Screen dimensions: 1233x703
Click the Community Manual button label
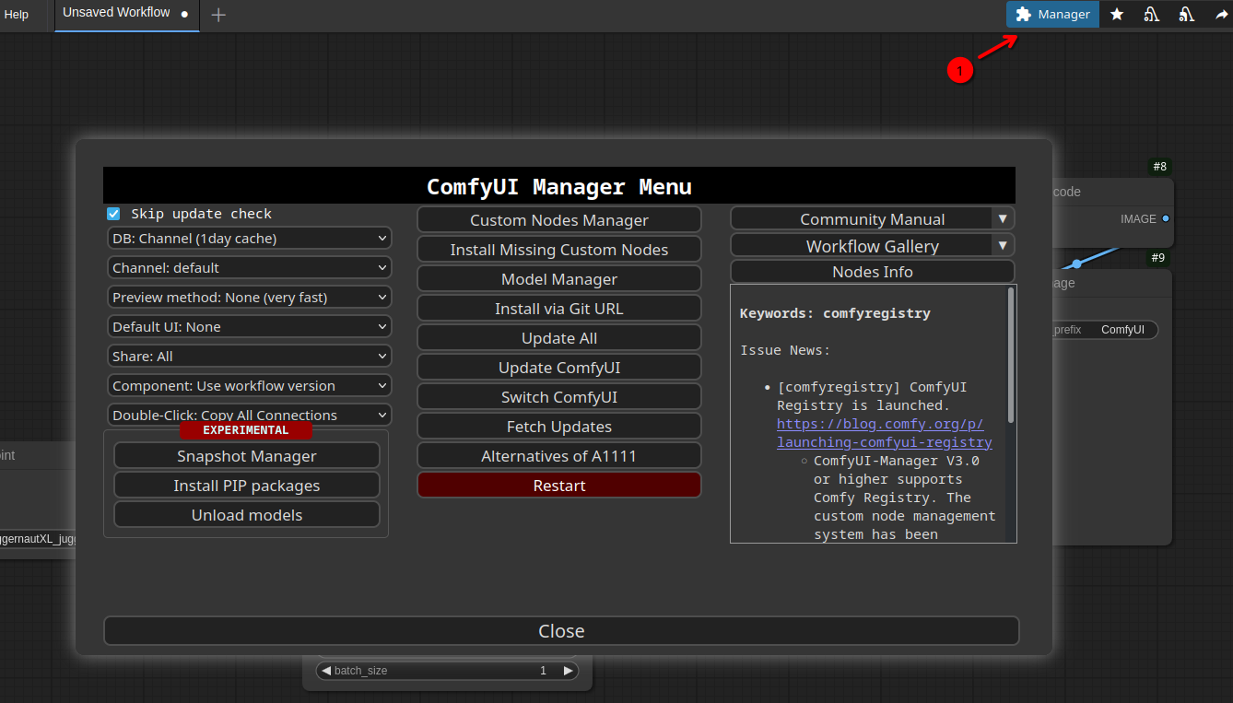872,219
